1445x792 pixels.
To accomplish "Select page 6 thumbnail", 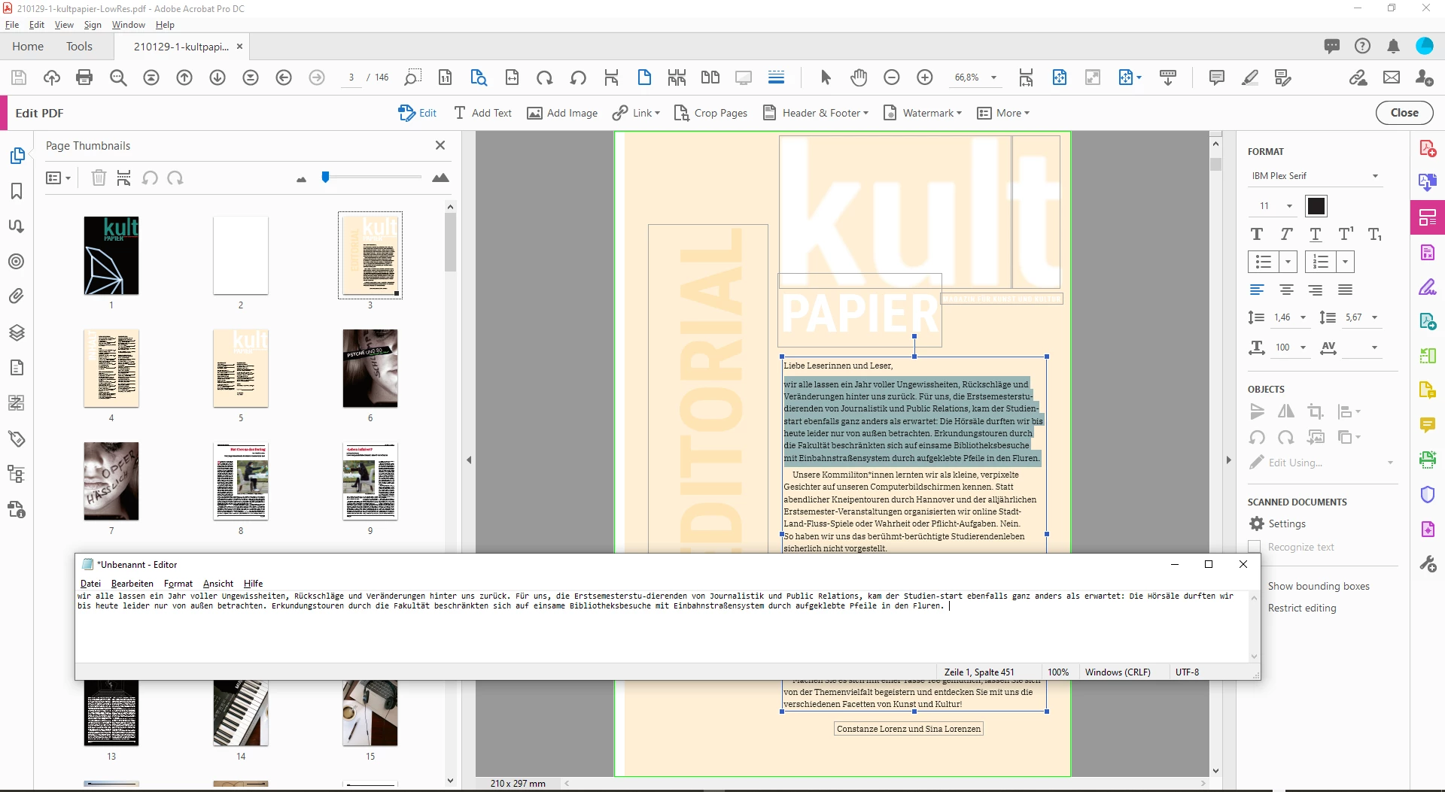I will (370, 369).
